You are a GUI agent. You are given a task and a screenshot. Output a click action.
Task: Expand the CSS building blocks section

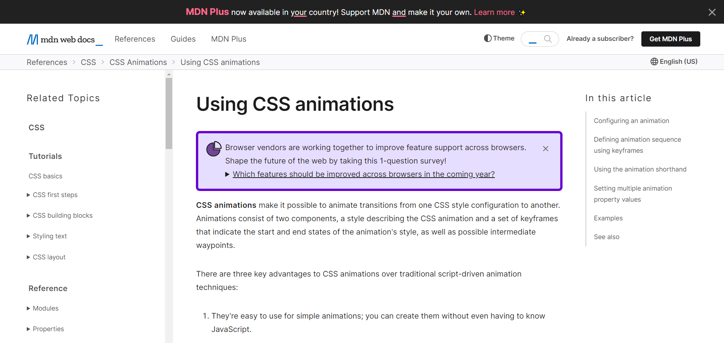coord(29,216)
